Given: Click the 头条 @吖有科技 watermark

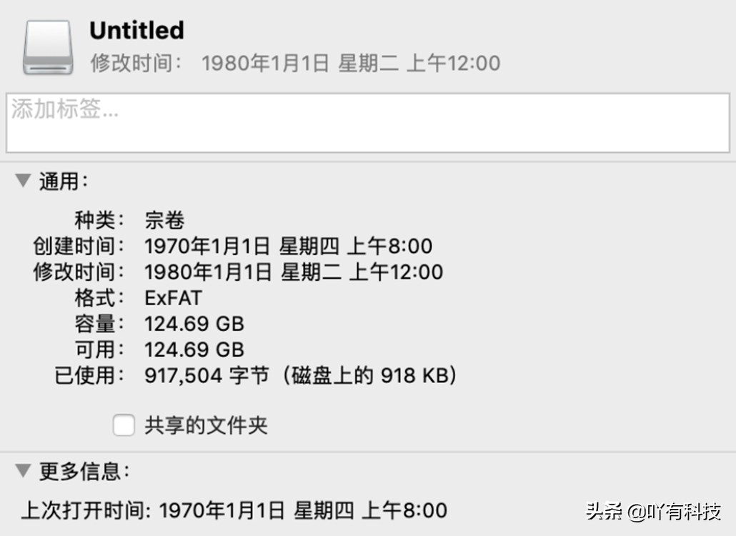Looking at the screenshot, I should (x=652, y=512).
